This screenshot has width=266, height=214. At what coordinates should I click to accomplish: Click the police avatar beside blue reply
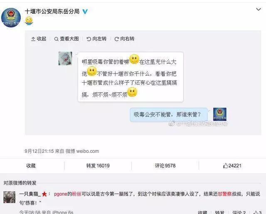click(x=220, y=114)
